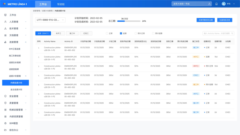Click the 安全管理 shield icon
This screenshot has width=240, height=135.
pyautogui.click(x=5, y=96)
